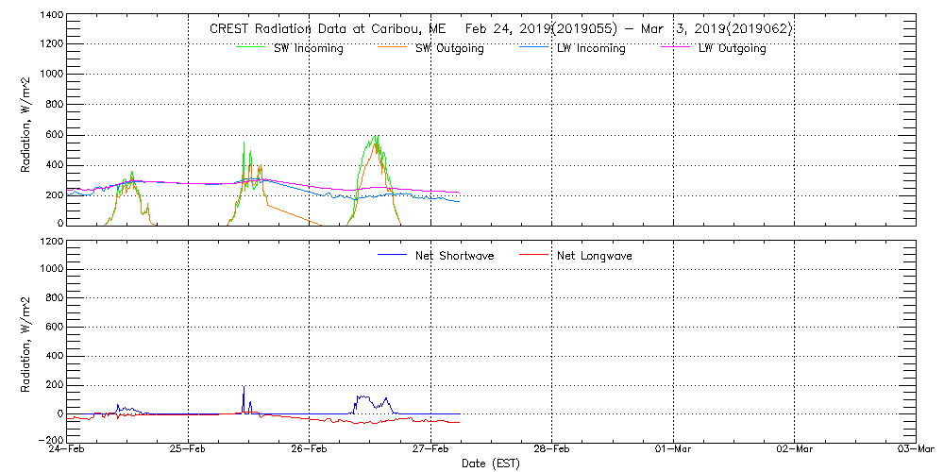Viewport: 944px width, 472px height.
Task: Click the CREST Radiation Data chart title
Action: (x=500, y=29)
